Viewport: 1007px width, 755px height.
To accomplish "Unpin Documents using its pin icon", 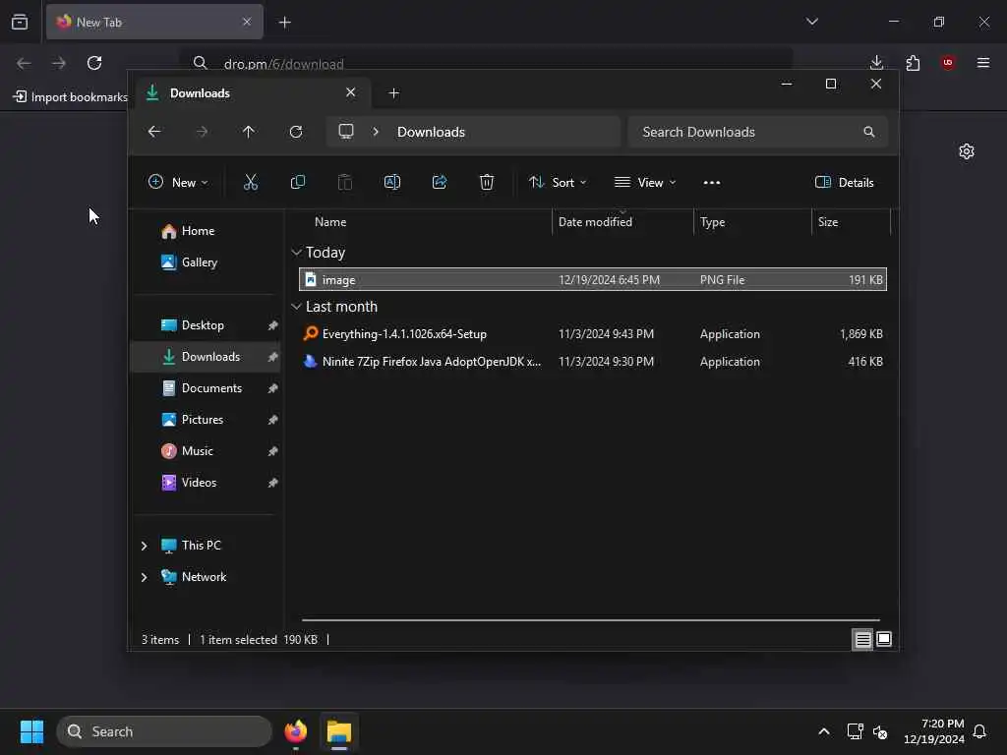I will coord(273,388).
